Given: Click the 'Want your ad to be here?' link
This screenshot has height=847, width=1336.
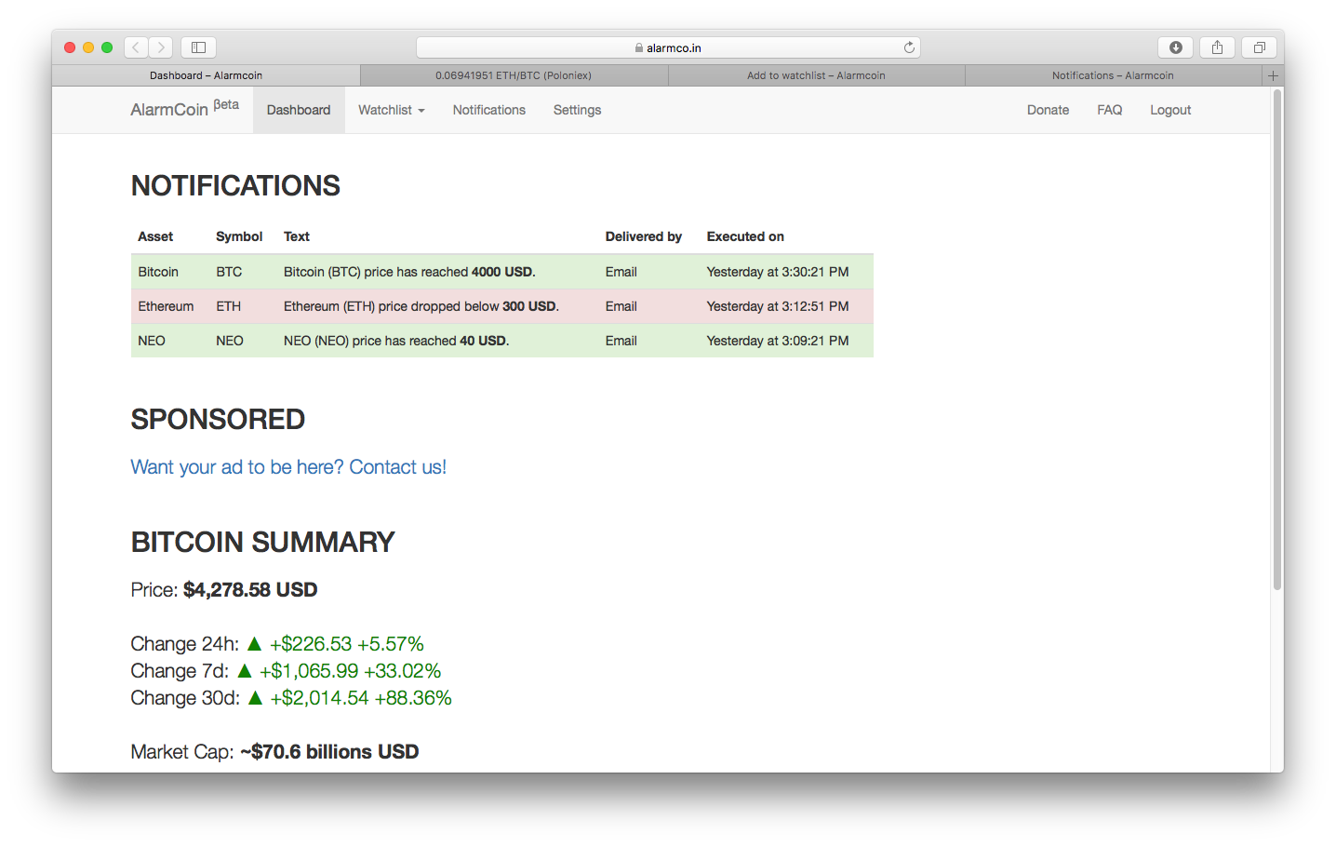Looking at the screenshot, I should (288, 467).
